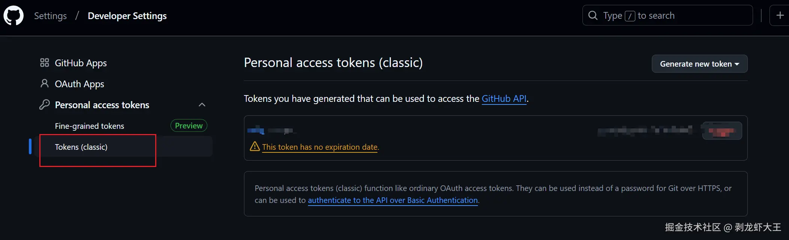Screen dimensions: 789x240
Task: Go to Settings via the breadcrumb
Action: click(x=50, y=16)
